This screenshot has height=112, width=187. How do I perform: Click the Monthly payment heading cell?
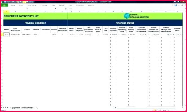point(113,29)
